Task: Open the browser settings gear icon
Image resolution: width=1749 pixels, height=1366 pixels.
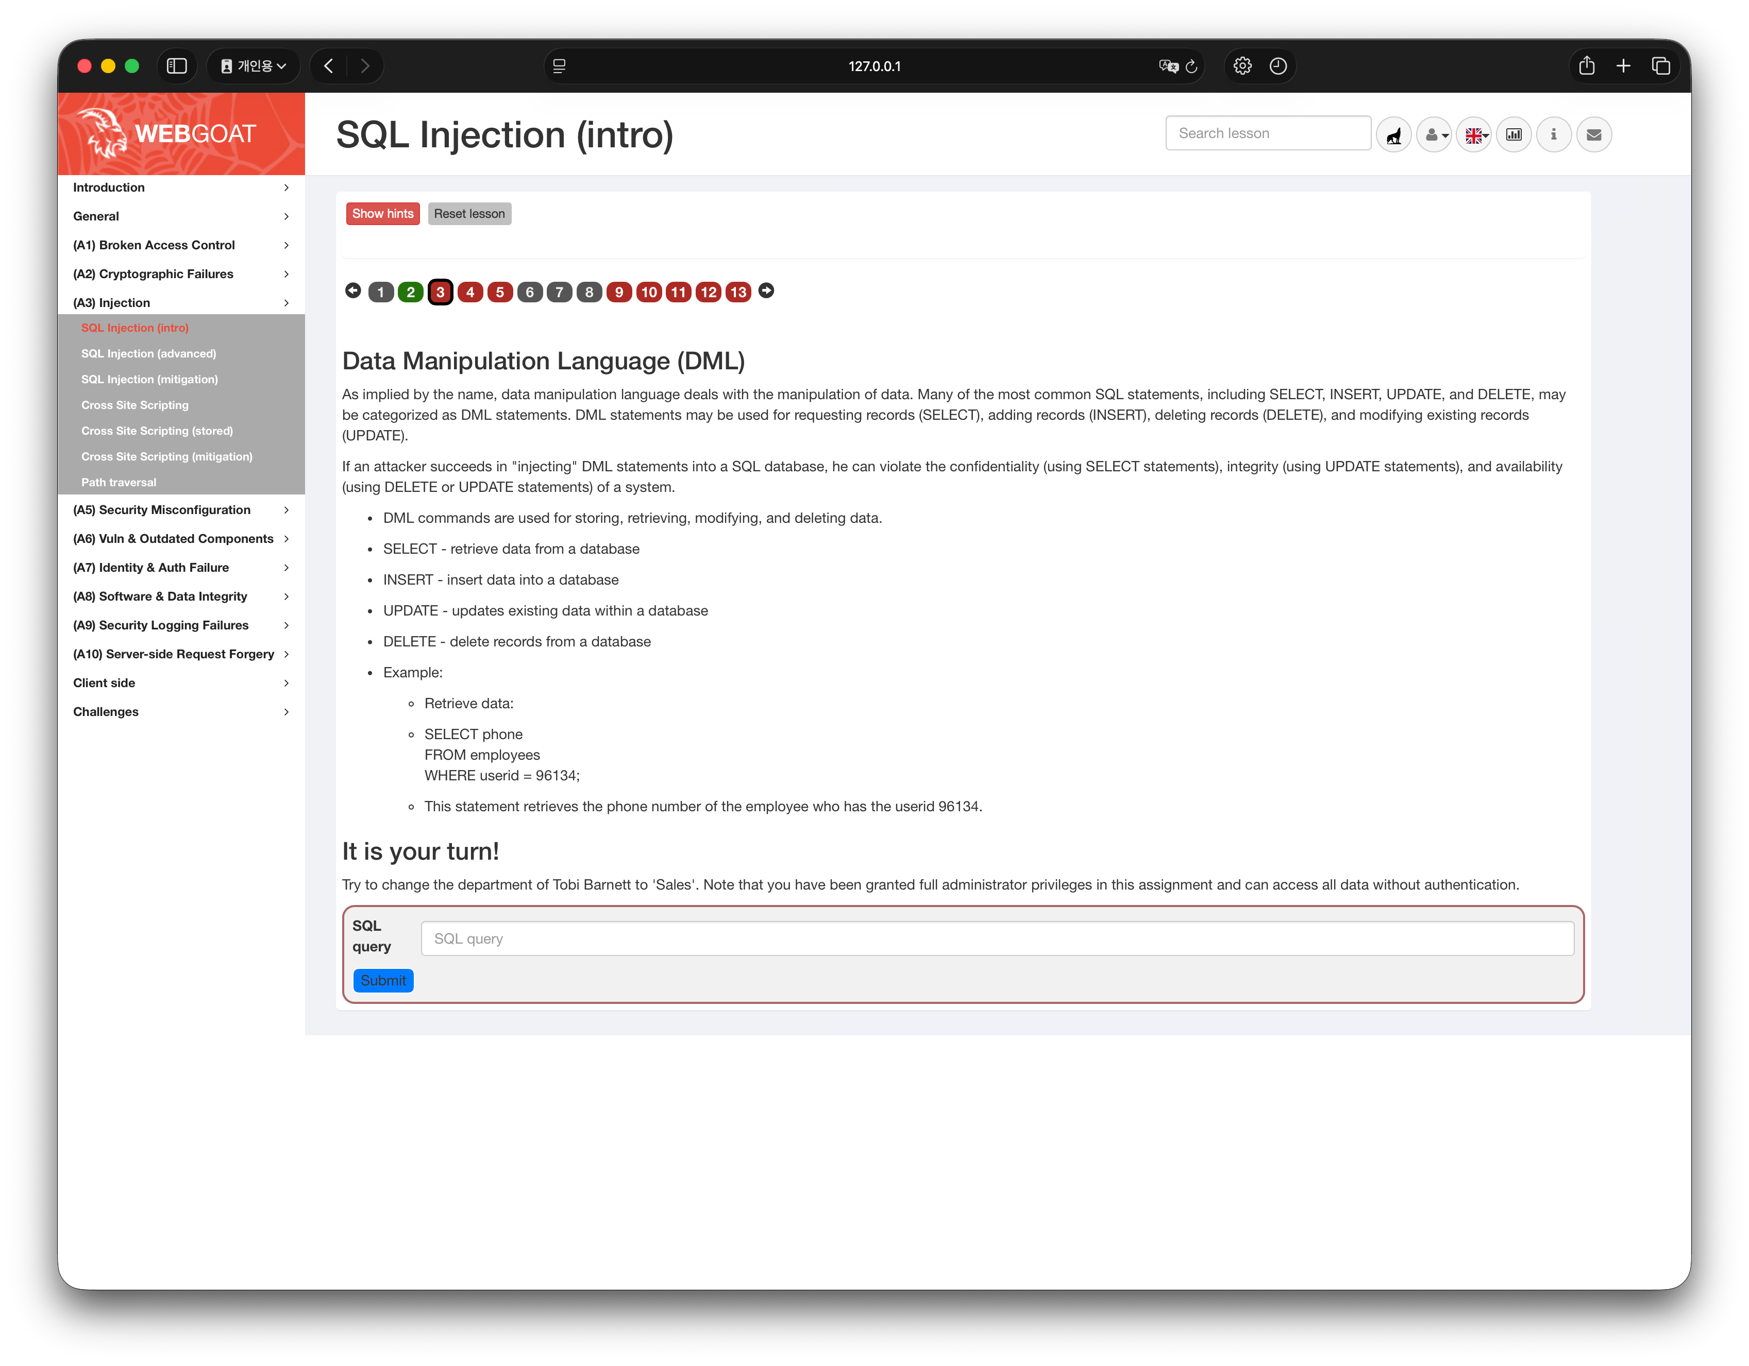Action: 1243,65
